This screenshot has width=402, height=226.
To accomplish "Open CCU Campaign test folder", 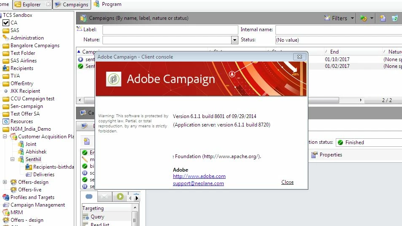I will coord(32,99).
